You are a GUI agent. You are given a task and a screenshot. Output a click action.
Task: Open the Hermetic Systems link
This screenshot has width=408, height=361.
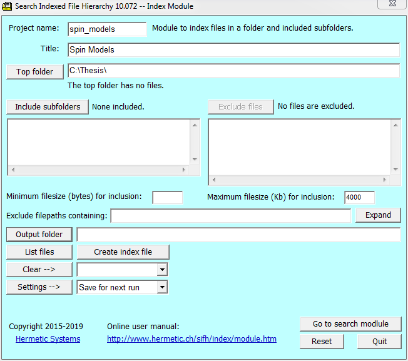click(48, 339)
